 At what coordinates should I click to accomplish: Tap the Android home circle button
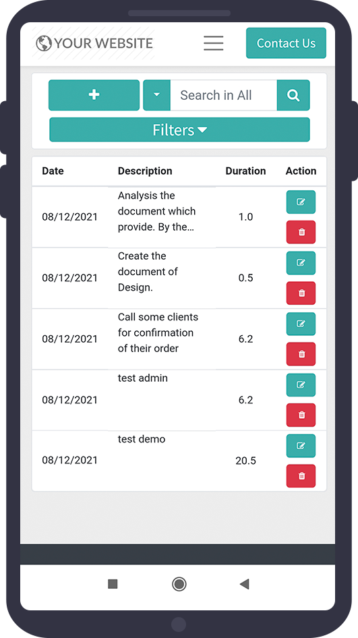[179, 584]
